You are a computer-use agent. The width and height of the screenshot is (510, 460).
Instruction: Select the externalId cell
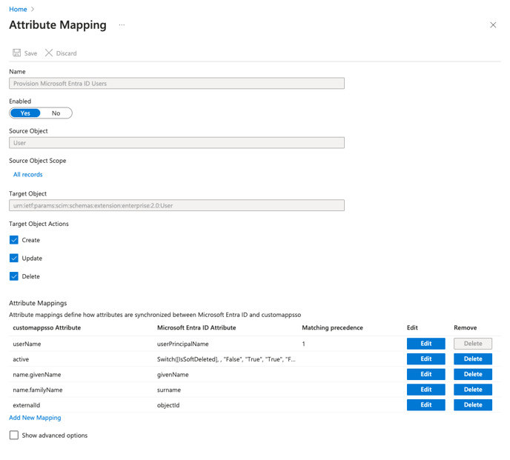(27, 405)
